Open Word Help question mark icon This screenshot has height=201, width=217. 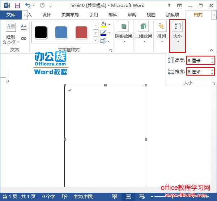tap(169, 5)
